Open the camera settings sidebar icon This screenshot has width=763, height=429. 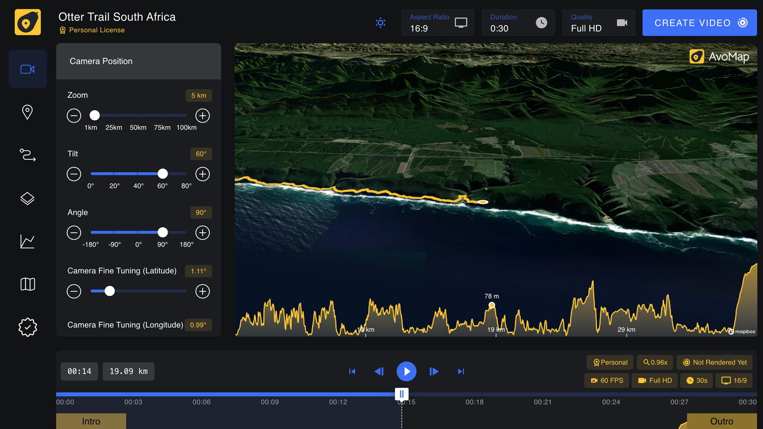(27, 69)
